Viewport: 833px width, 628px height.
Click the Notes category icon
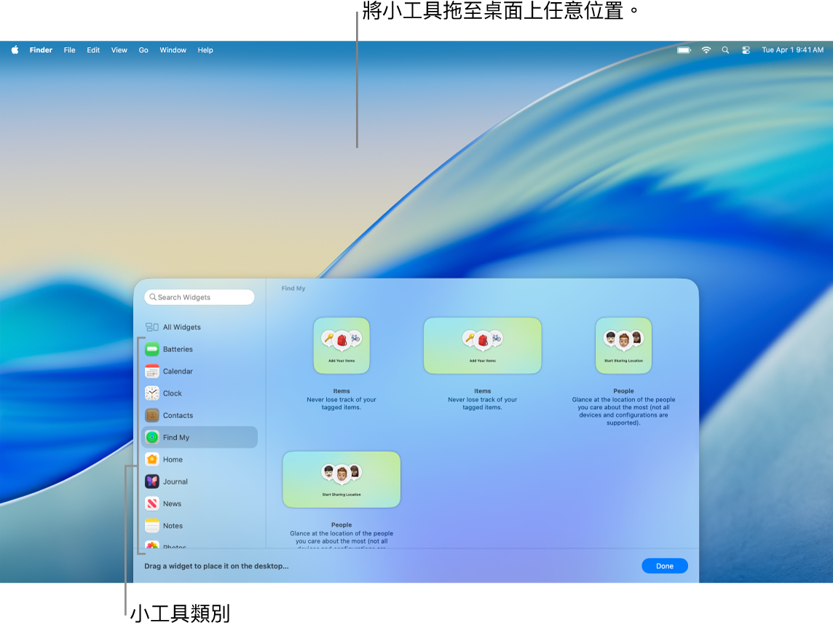pyautogui.click(x=152, y=526)
